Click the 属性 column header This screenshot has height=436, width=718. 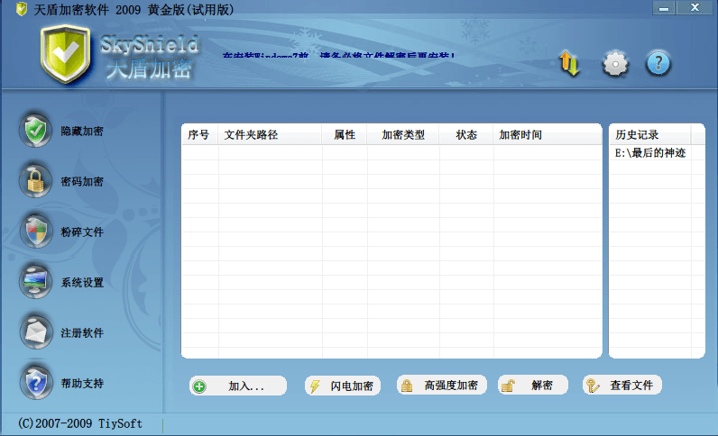coord(345,135)
